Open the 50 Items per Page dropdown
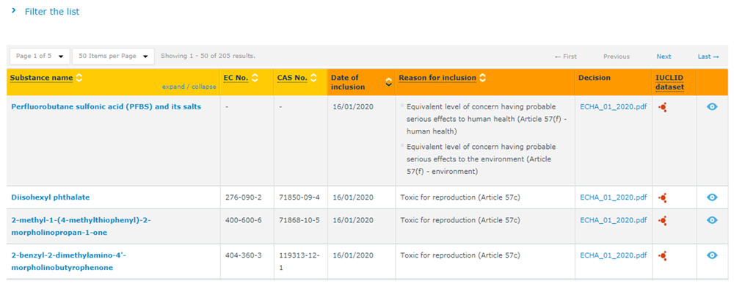This screenshot has height=284, width=734. click(113, 57)
